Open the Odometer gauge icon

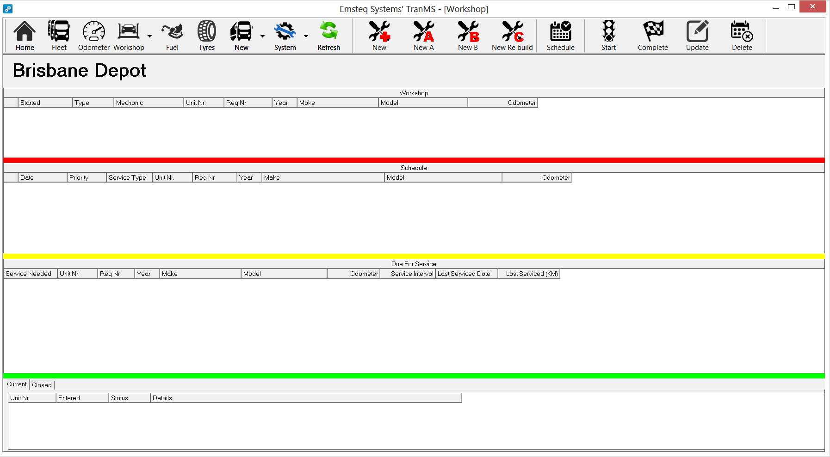coord(94,31)
